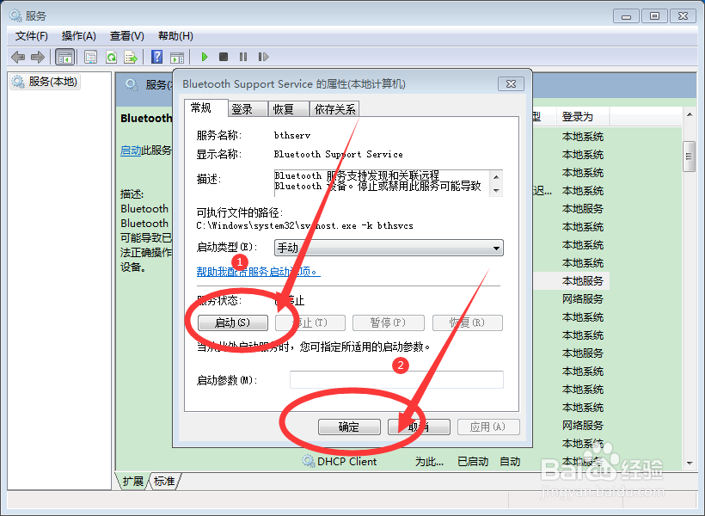Maximize the 服务 window
The image size is (705, 516).
(x=654, y=16)
